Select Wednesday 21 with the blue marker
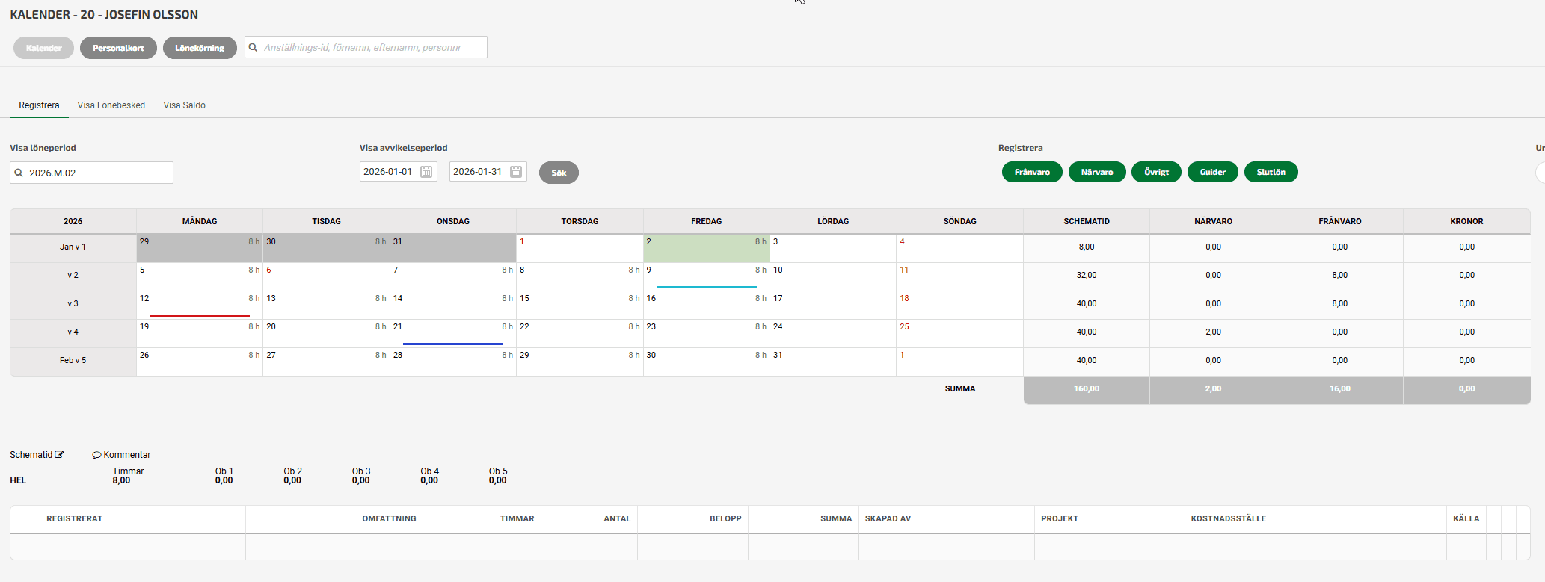The image size is (1545, 582). click(x=452, y=333)
